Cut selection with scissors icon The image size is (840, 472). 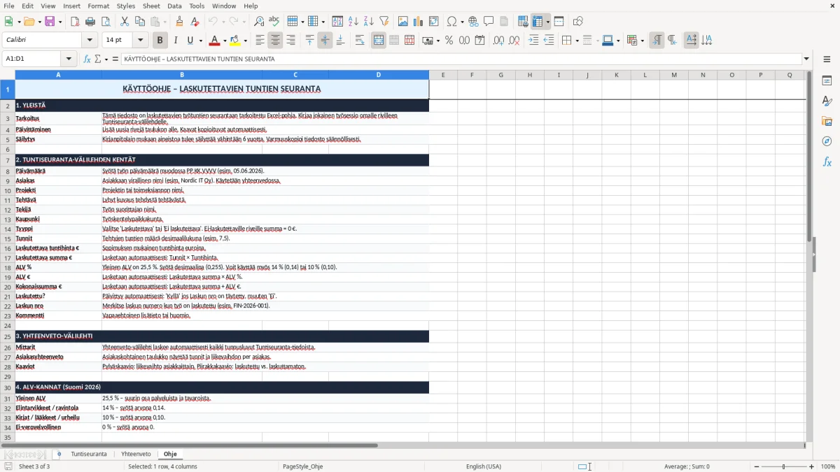[x=125, y=22]
